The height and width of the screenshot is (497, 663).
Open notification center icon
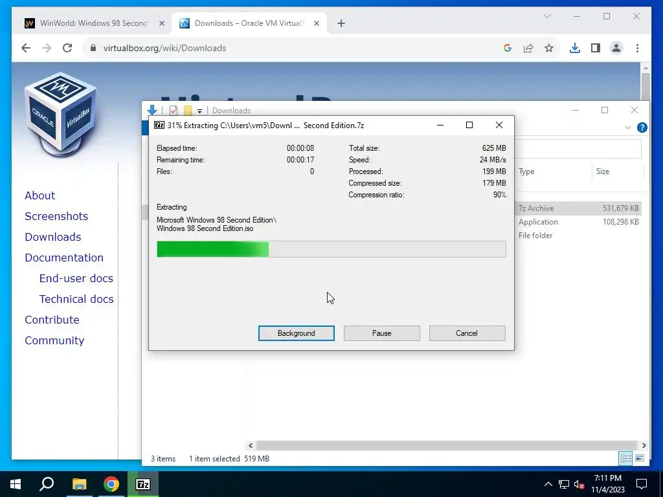pyautogui.click(x=642, y=484)
